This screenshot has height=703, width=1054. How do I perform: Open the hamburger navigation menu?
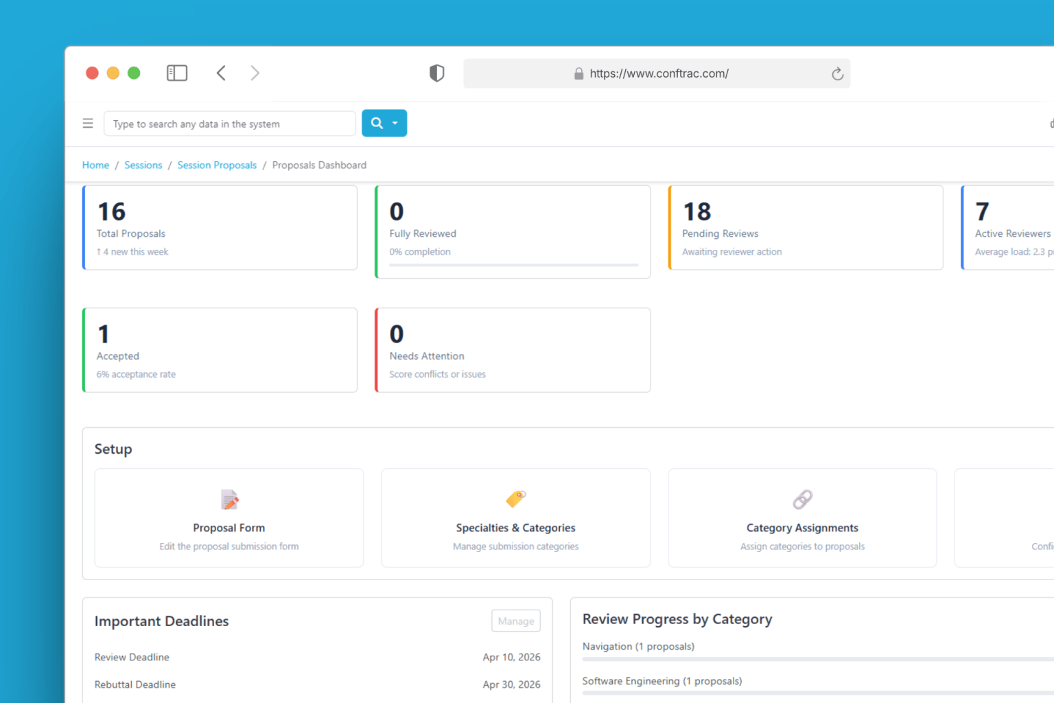(88, 124)
